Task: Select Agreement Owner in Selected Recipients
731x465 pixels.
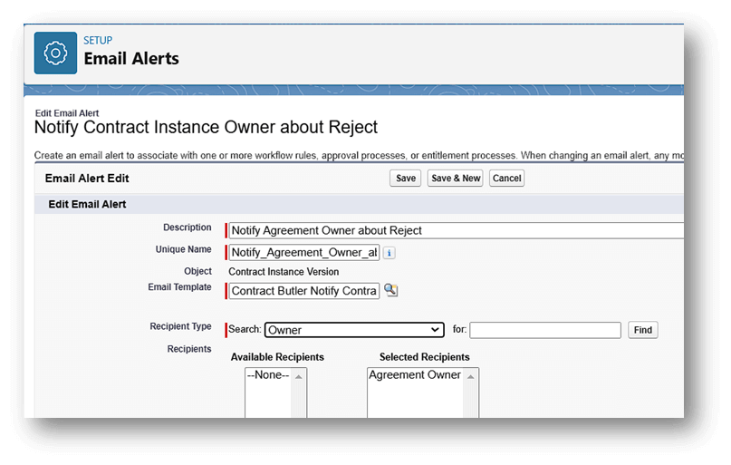Action: tap(415, 375)
